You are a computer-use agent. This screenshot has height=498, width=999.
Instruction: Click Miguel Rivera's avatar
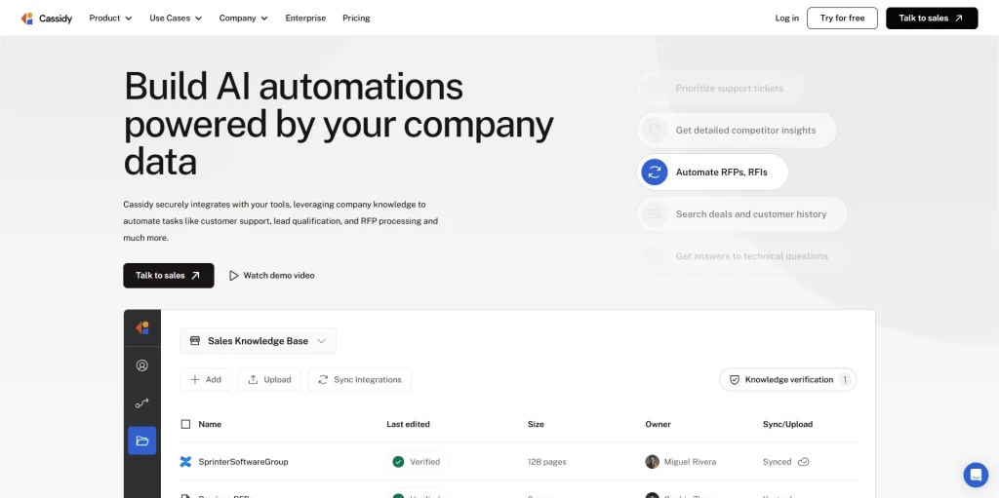(652, 462)
